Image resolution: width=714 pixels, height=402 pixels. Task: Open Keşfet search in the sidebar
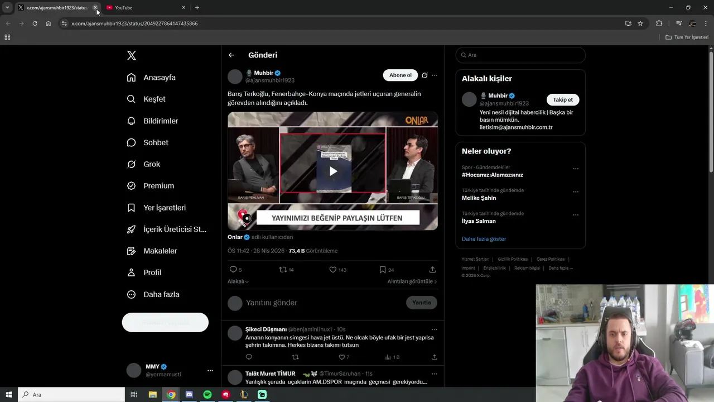point(146,99)
